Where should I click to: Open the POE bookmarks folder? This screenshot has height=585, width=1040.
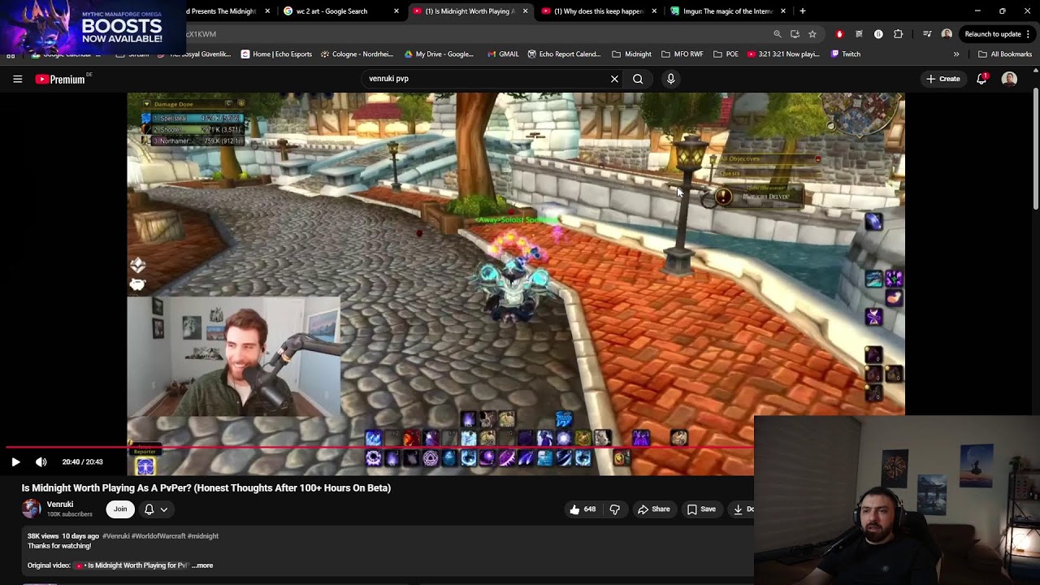[x=726, y=54]
